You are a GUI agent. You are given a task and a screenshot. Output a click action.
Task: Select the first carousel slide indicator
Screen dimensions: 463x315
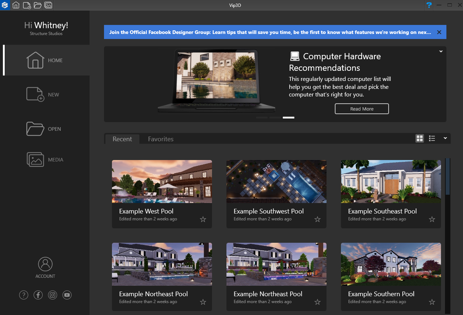pos(262,118)
